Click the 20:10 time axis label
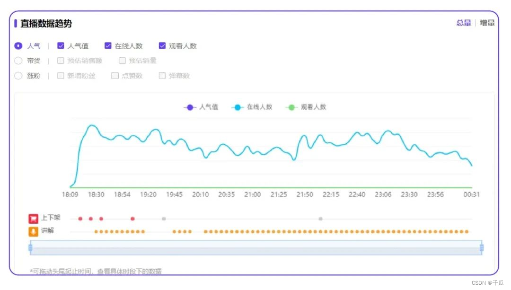The height and width of the screenshot is (290, 511). pyautogui.click(x=201, y=194)
